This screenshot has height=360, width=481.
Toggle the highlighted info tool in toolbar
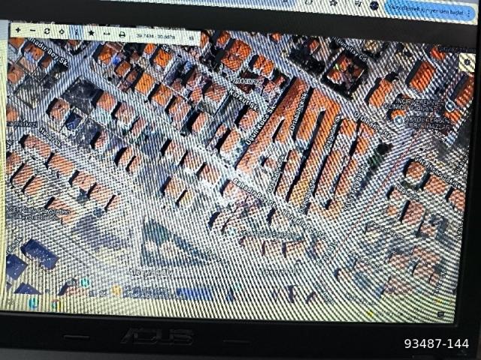point(76,32)
